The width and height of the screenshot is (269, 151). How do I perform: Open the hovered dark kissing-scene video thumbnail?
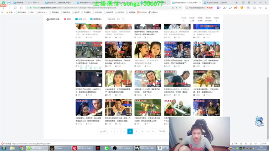click(89, 79)
